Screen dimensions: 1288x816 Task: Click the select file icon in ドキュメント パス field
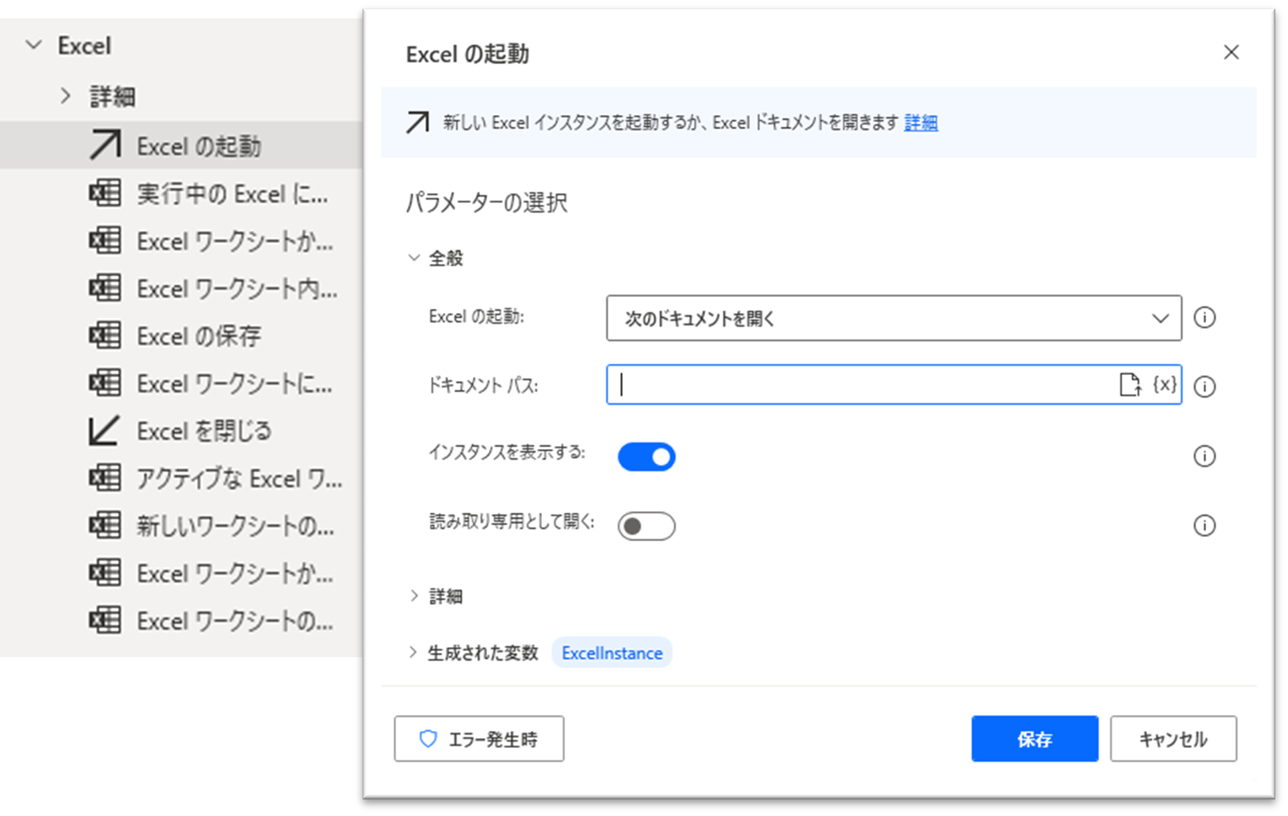coord(1129,384)
